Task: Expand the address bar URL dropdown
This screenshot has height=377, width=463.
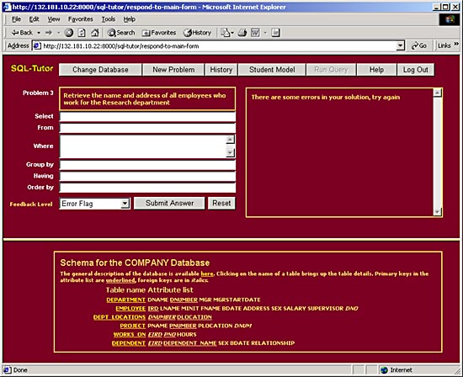Action: (x=400, y=45)
